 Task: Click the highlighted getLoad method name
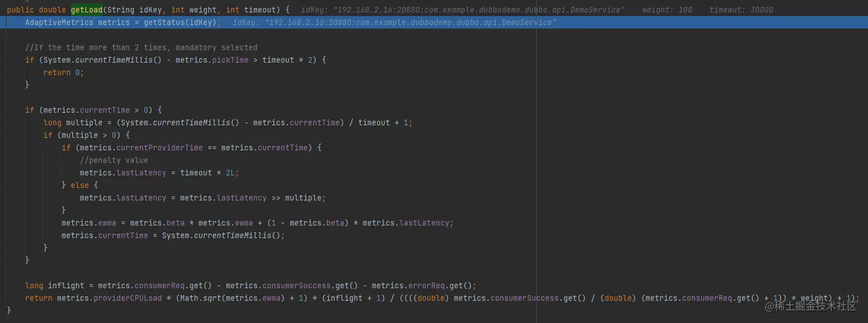pyautogui.click(x=87, y=10)
